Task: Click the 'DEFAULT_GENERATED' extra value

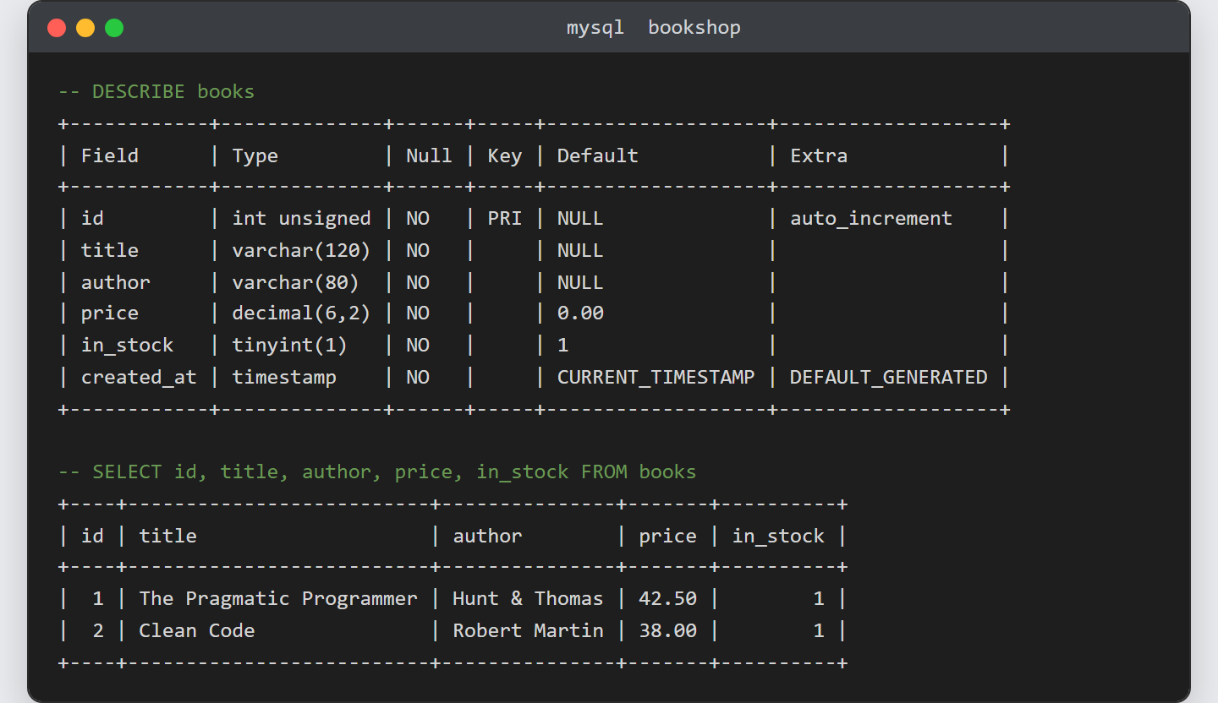Action: (x=889, y=377)
